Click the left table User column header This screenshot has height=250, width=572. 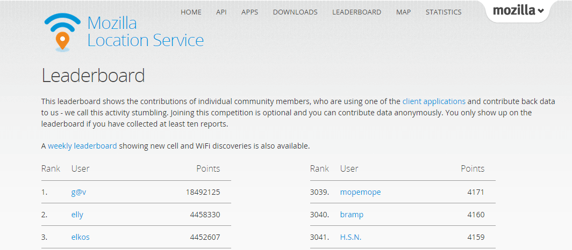(80, 168)
